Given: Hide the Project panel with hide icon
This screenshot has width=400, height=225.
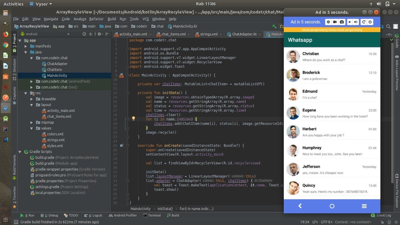Looking at the screenshot, I should click(107, 34).
